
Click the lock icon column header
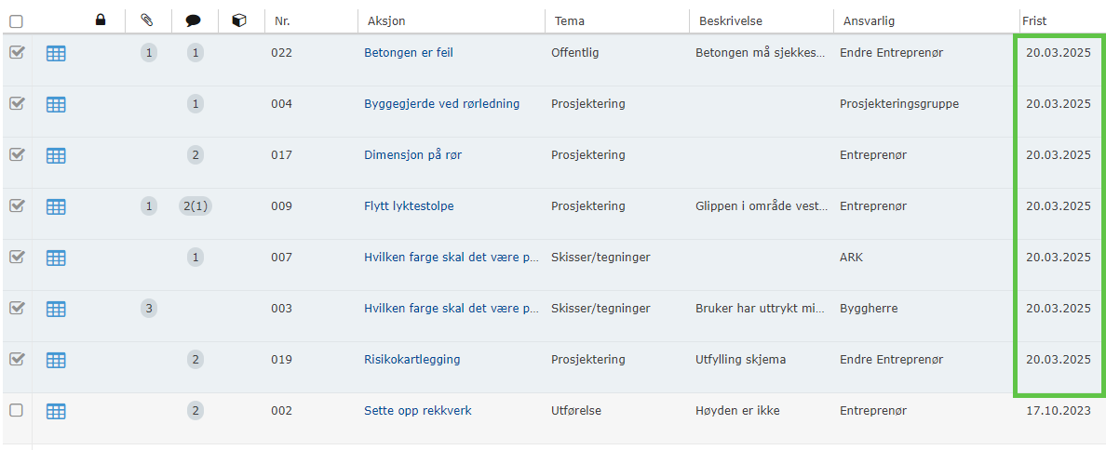pyautogui.click(x=101, y=20)
